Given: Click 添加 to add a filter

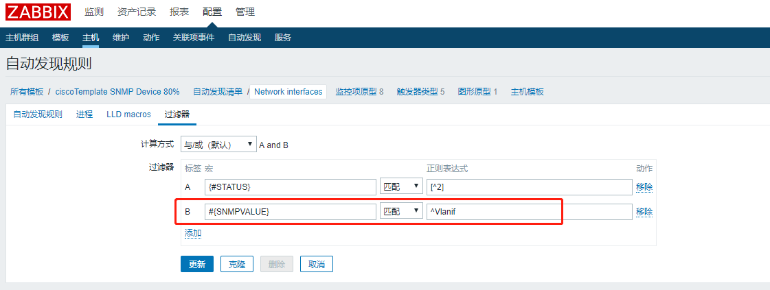Looking at the screenshot, I should point(193,232).
